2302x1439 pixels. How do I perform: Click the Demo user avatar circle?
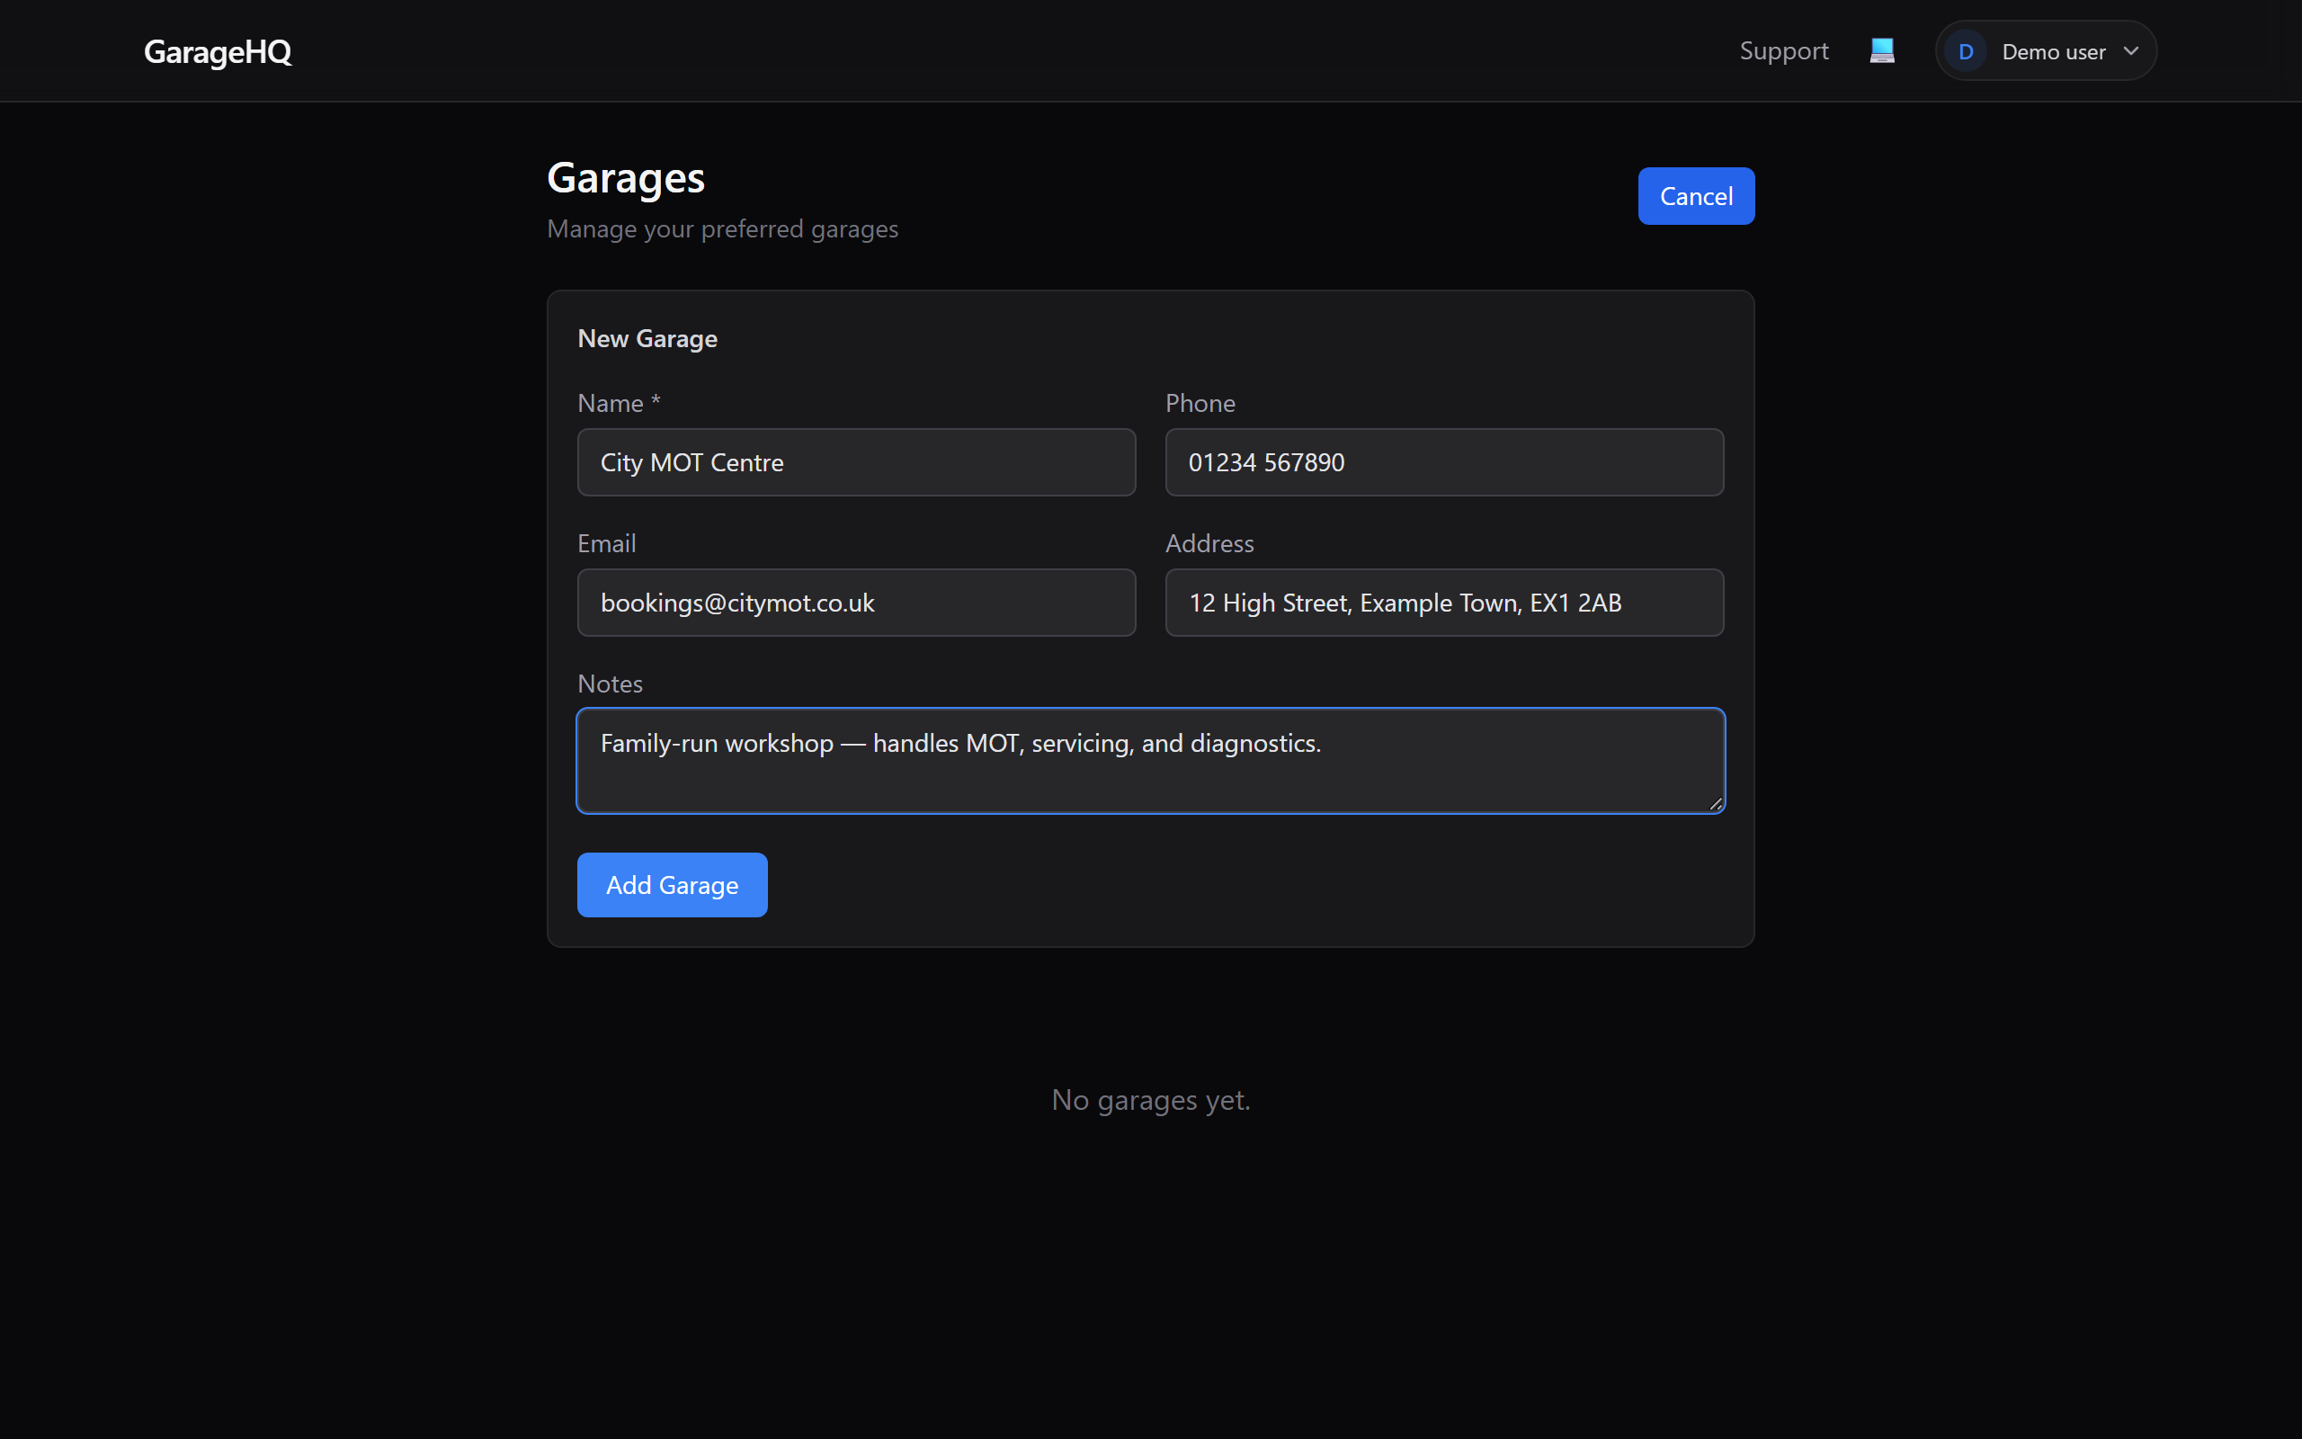[1967, 50]
